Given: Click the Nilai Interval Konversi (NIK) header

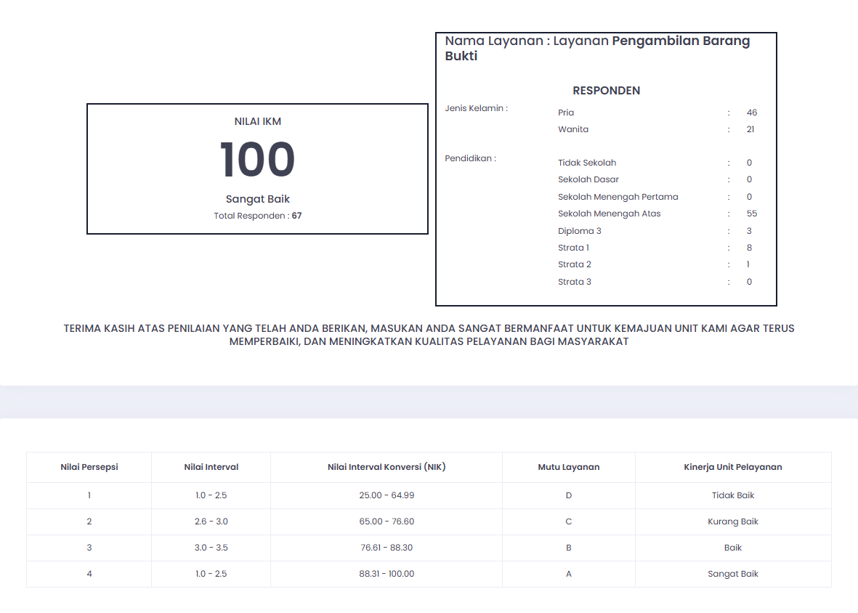Looking at the screenshot, I should (x=386, y=467).
